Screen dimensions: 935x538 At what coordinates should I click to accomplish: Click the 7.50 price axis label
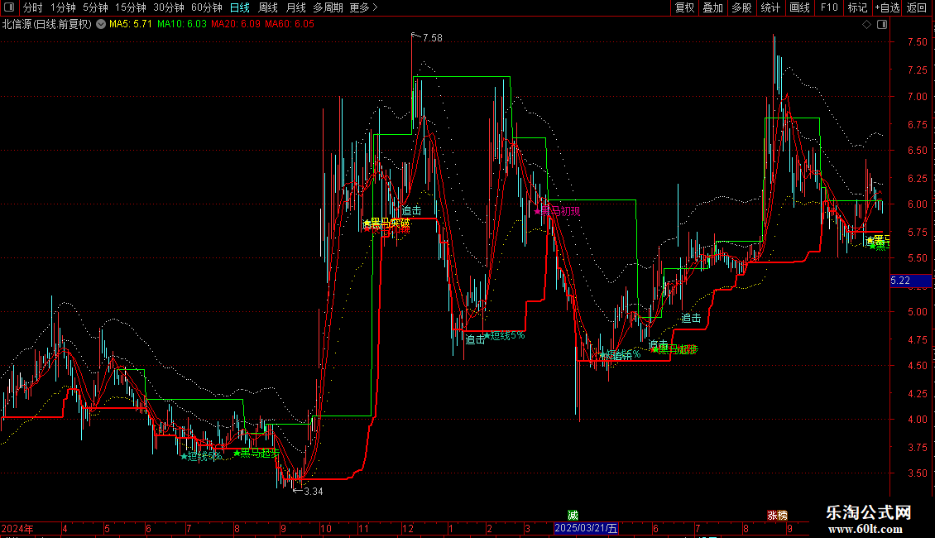(x=917, y=41)
